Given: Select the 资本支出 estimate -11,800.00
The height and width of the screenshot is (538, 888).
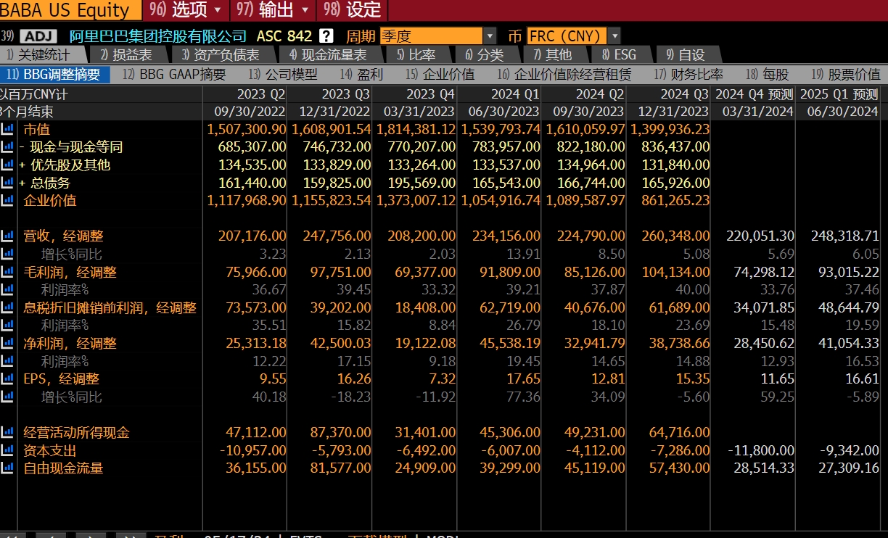Looking at the screenshot, I should point(761,450).
